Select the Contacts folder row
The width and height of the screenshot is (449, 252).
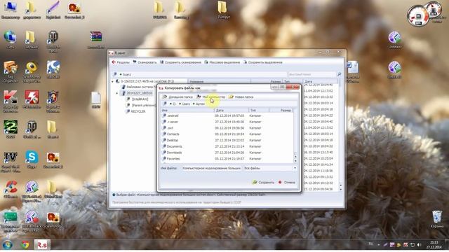click(227, 134)
